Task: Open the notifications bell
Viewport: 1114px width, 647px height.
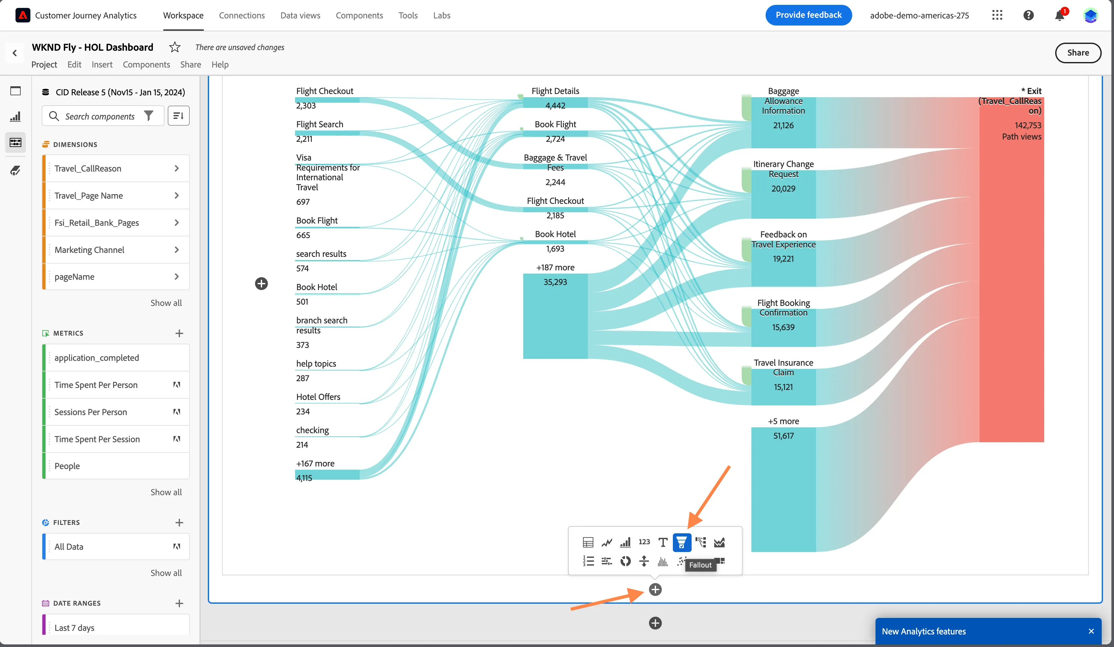Action: [x=1060, y=16]
